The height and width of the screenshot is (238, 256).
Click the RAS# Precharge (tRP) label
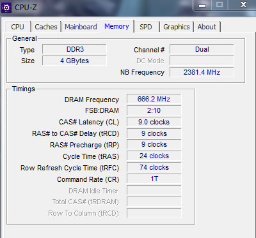[84, 145]
